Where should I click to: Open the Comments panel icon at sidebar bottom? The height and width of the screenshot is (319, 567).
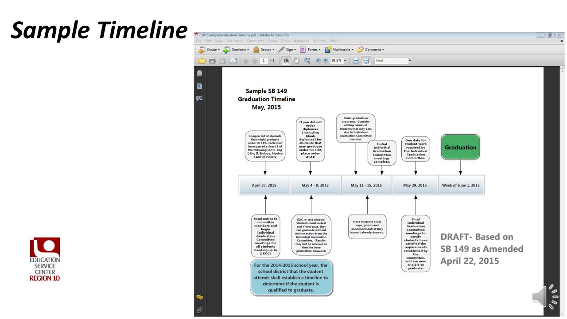[200, 297]
